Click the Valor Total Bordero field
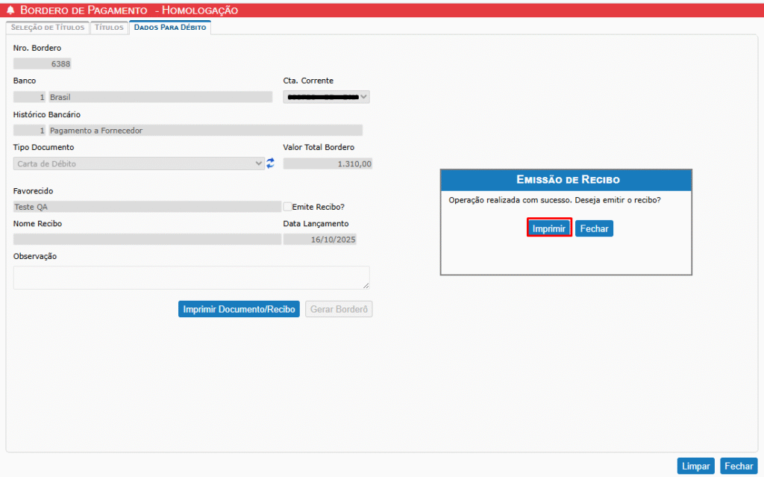764x477 pixels. coord(328,163)
